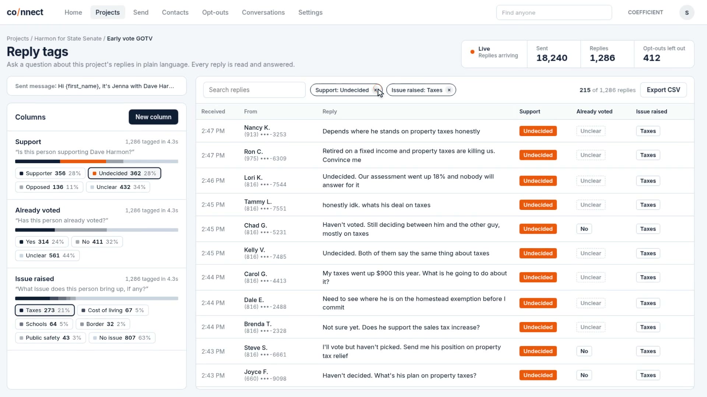The image size is (707, 397).
Task: Open the Home nav tab
Action: pyautogui.click(x=73, y=12)
